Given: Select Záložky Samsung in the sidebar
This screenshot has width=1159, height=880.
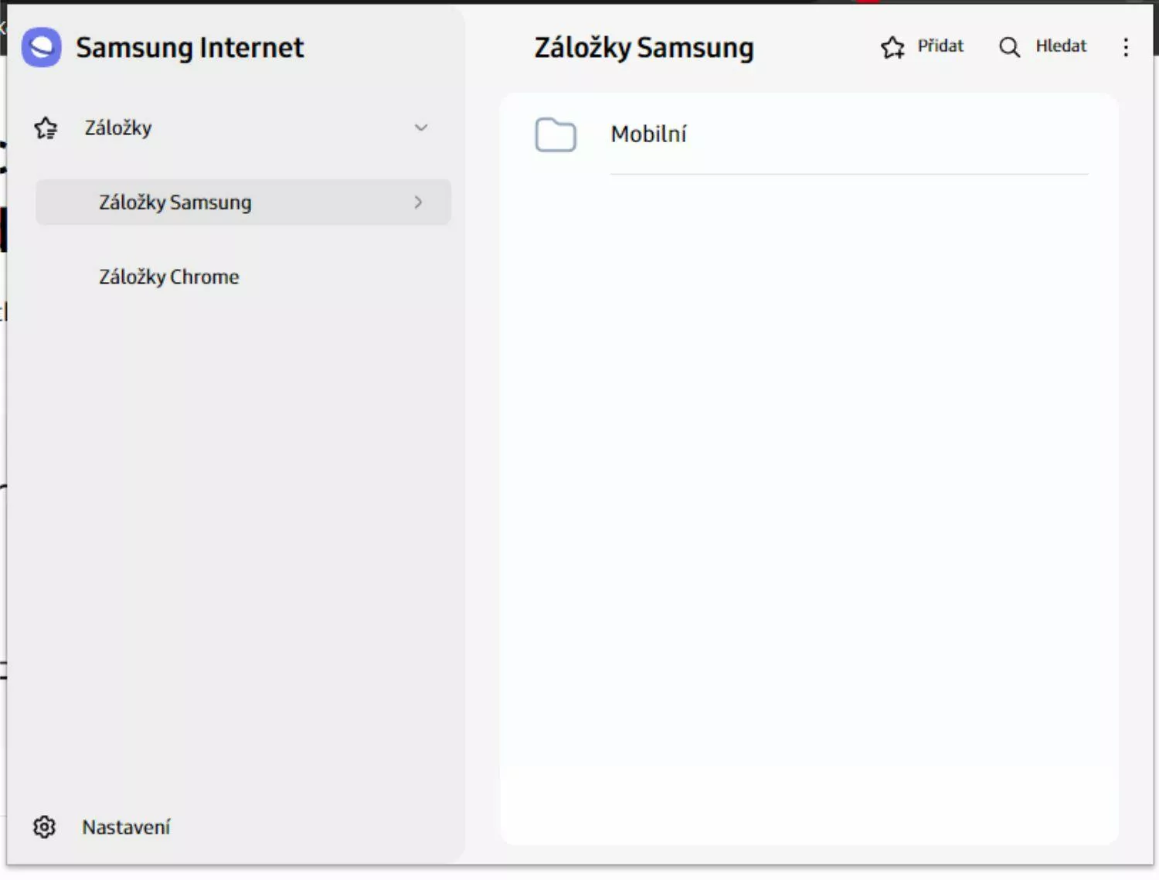Looking at the screenshot, I should [x=243, y=202].
